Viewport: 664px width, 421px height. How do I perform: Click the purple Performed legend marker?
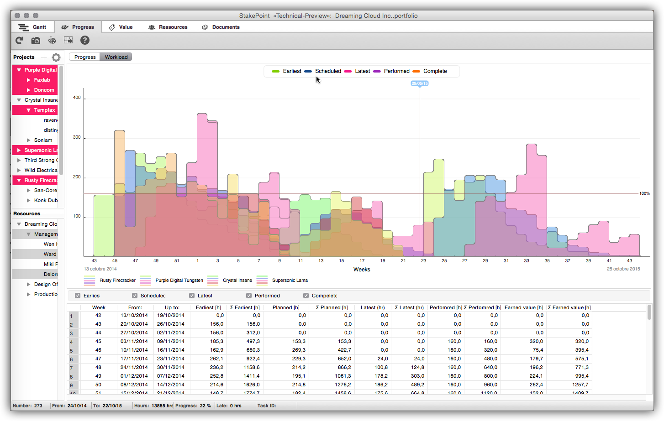coord(377,71)
